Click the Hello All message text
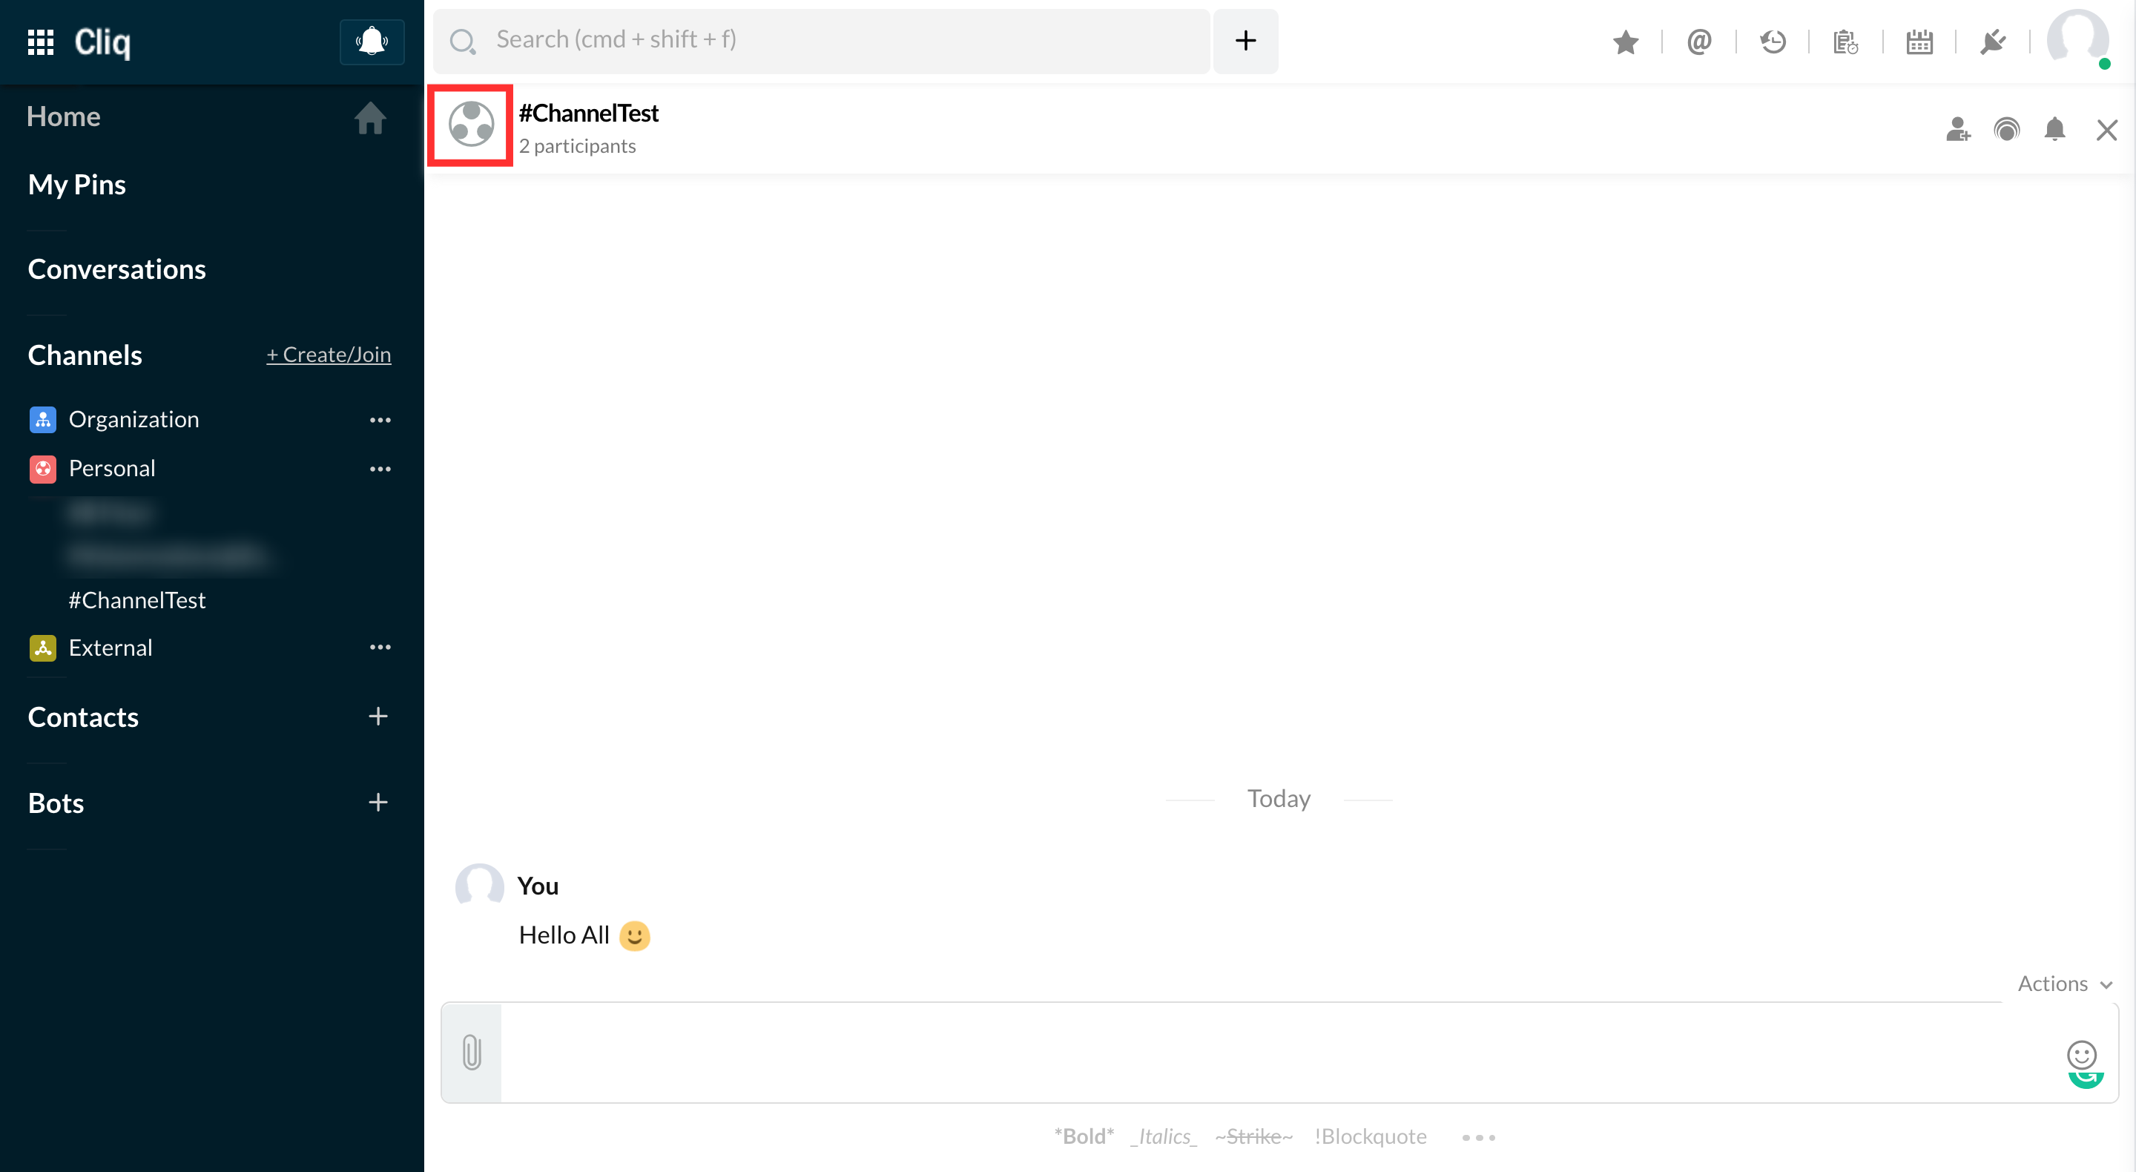 564,935
